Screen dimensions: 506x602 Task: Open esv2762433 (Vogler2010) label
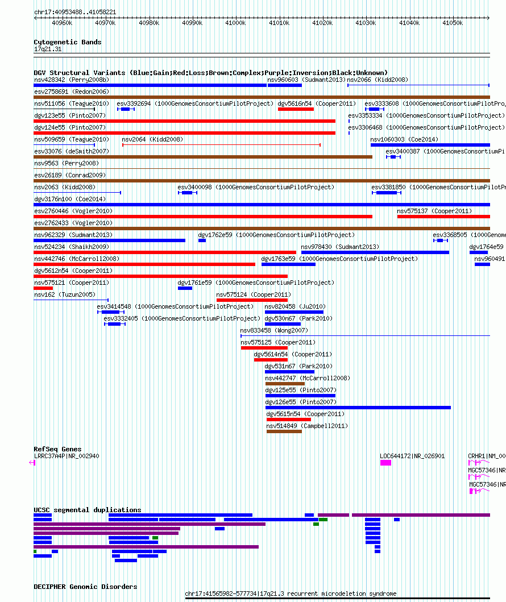point(73,223)
